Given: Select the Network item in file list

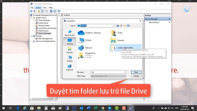Looking at the screenshot, I should click(85, 48).
